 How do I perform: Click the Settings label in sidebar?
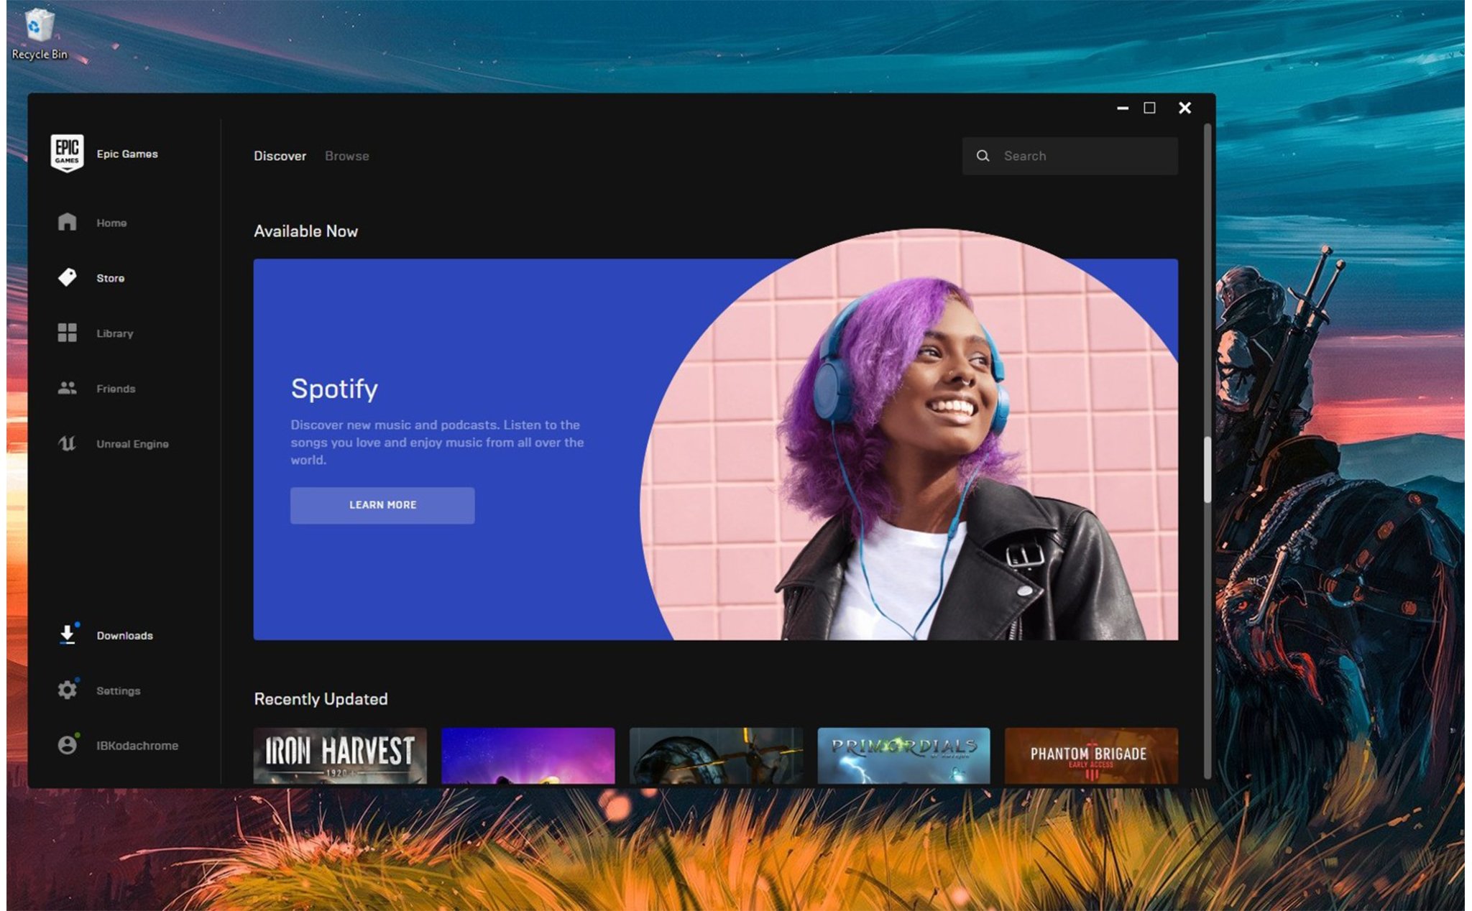pos(118,690)
